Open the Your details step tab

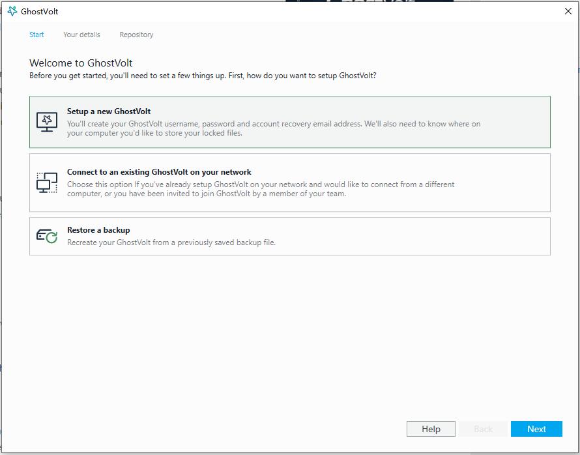[81, 35]
